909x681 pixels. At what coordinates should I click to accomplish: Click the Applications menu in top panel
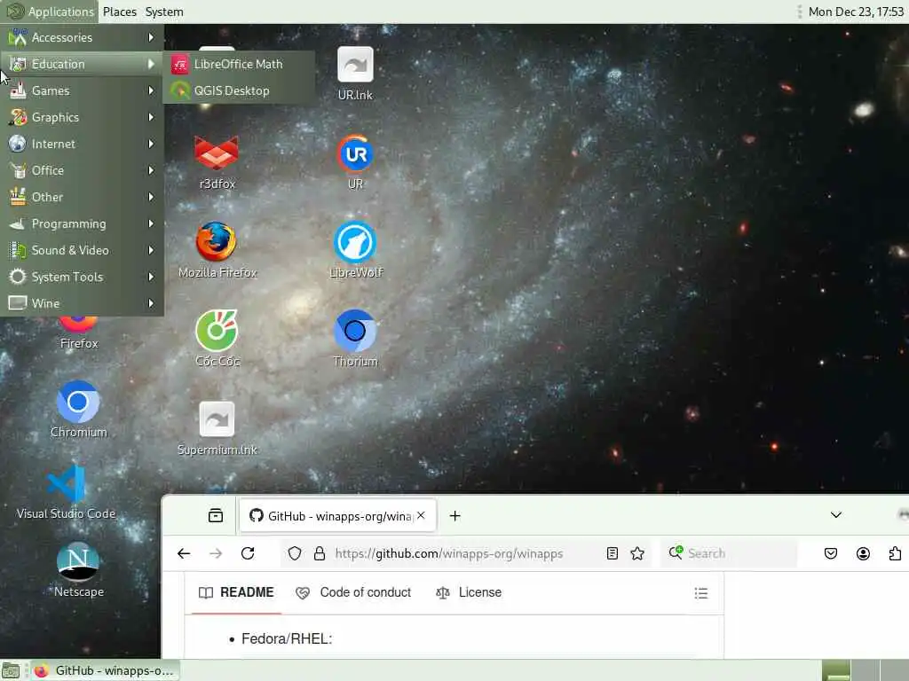pyautogui.click(x=50, y=12)
